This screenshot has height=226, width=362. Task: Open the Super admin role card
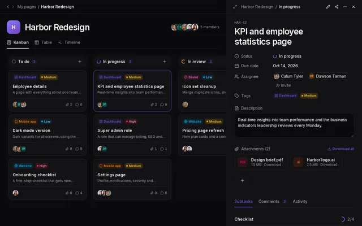pos(132,135)
